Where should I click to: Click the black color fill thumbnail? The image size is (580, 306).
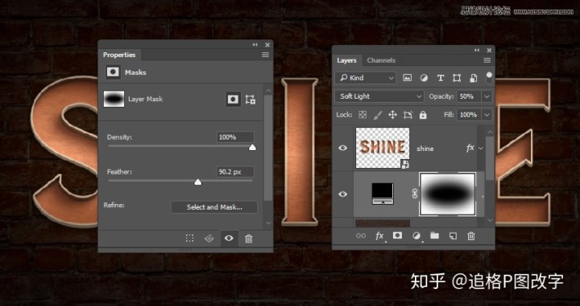coord(383,194)
